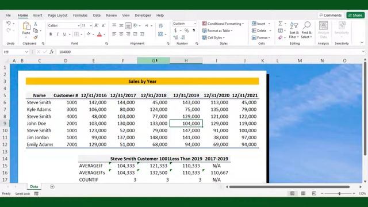Click the New Sheet plus icon

click(x=52, y=187)
